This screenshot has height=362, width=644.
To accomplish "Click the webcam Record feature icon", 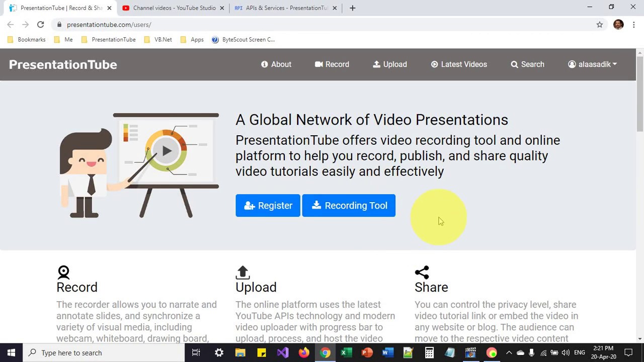I will 63,272.
